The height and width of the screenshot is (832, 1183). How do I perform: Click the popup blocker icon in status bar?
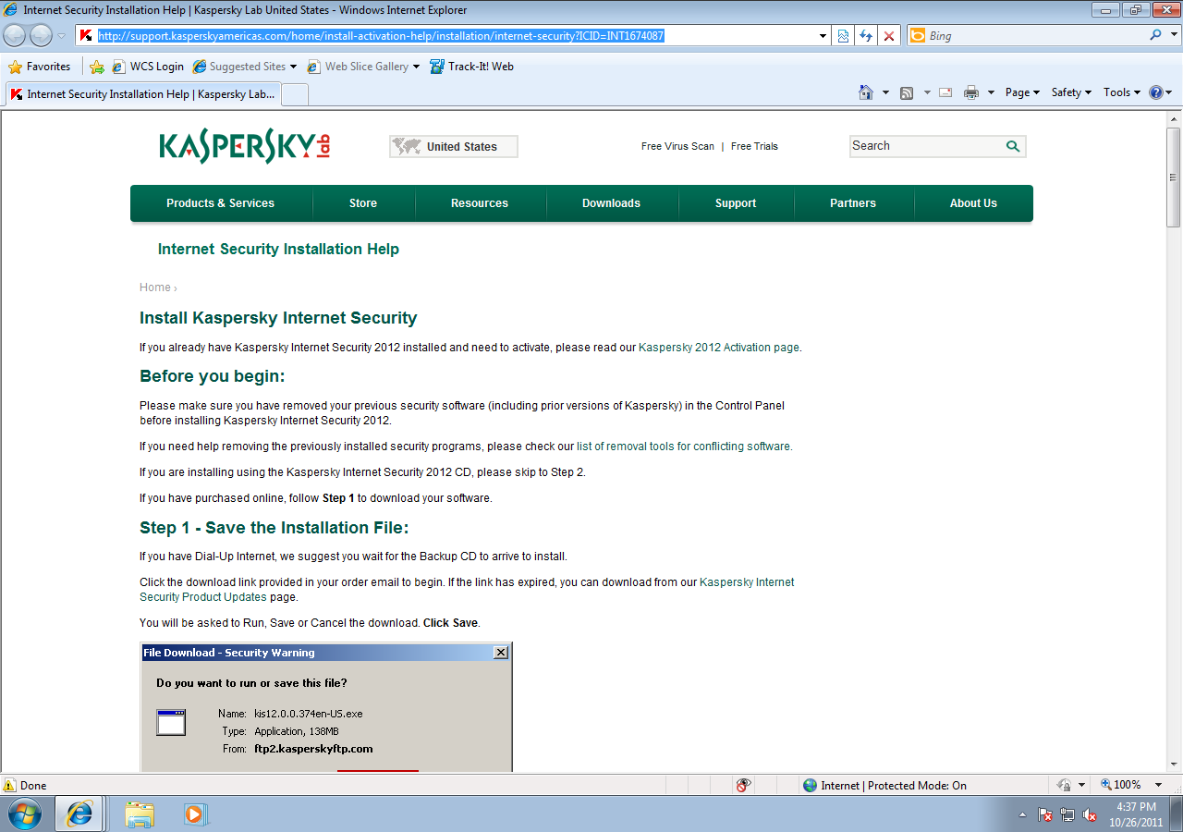point(743,785)
